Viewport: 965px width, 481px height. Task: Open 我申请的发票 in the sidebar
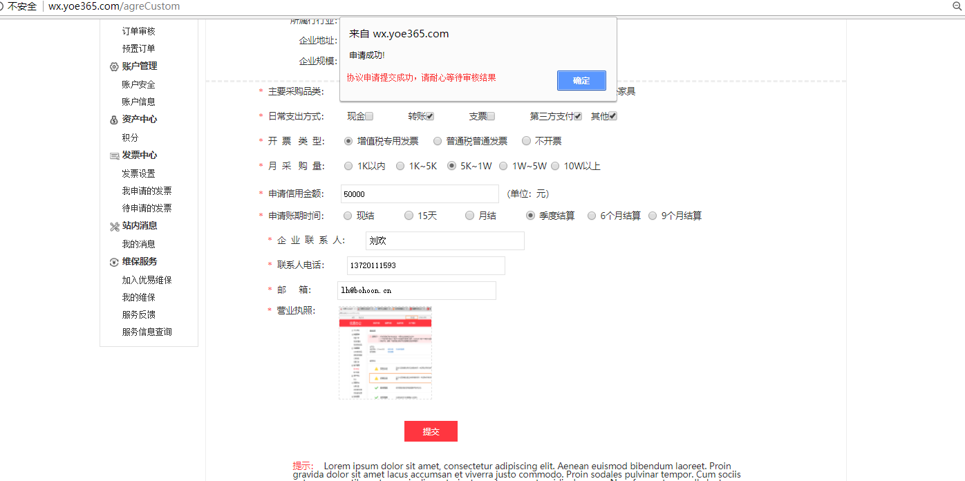147,191
